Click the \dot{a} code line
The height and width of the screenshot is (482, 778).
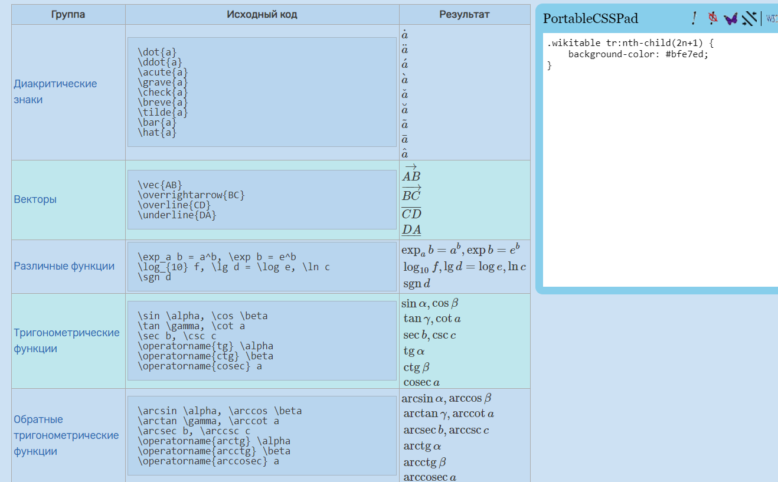tap(157, 53)
